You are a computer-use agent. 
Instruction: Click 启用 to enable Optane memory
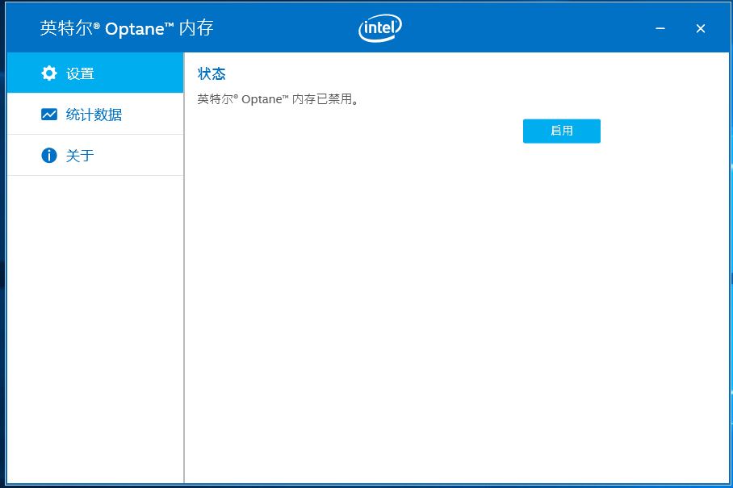point(561,131)
